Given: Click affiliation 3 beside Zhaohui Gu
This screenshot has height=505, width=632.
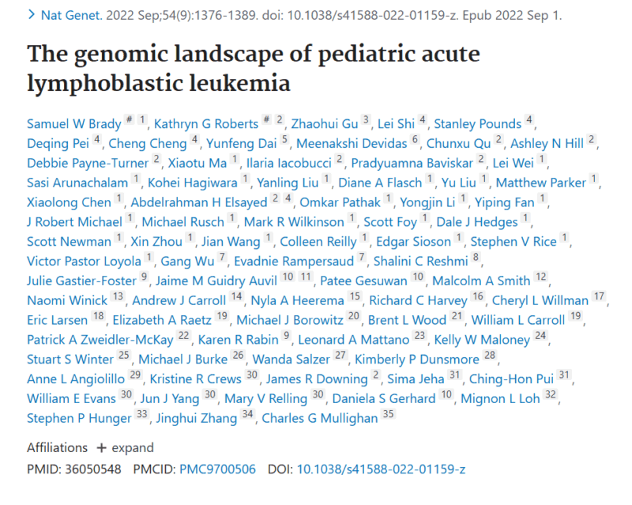Looking at the screenshot, I should coord(366,119).
